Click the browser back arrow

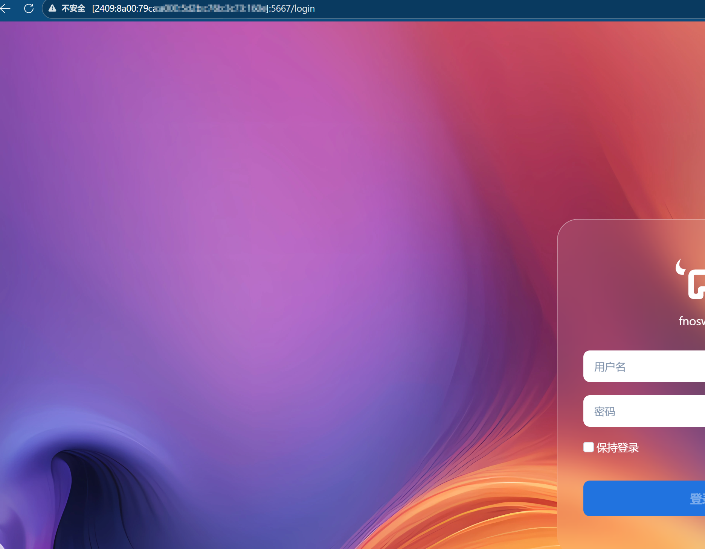point(5,8)
